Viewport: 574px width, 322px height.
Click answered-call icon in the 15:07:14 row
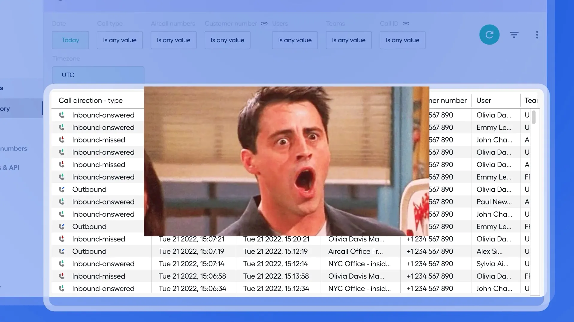click(x=62, y=264)
